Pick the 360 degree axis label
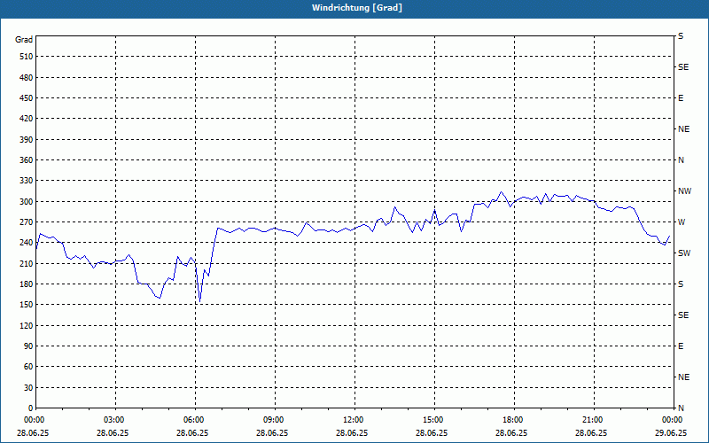This screenshot has width=709, height=443. [26, 160]
